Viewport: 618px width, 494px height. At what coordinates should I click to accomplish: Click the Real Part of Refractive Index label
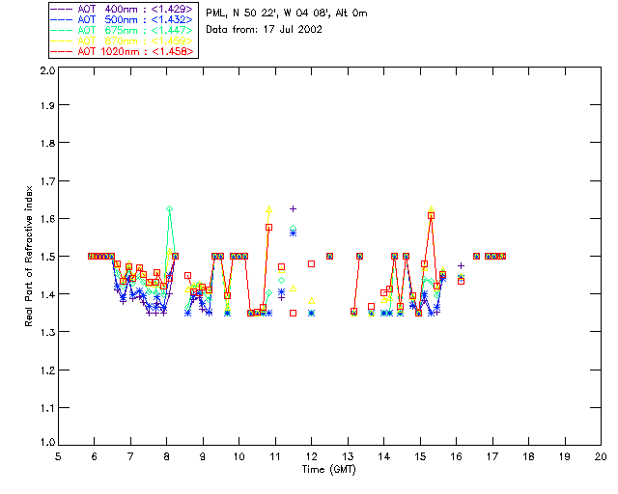[28, 256]
